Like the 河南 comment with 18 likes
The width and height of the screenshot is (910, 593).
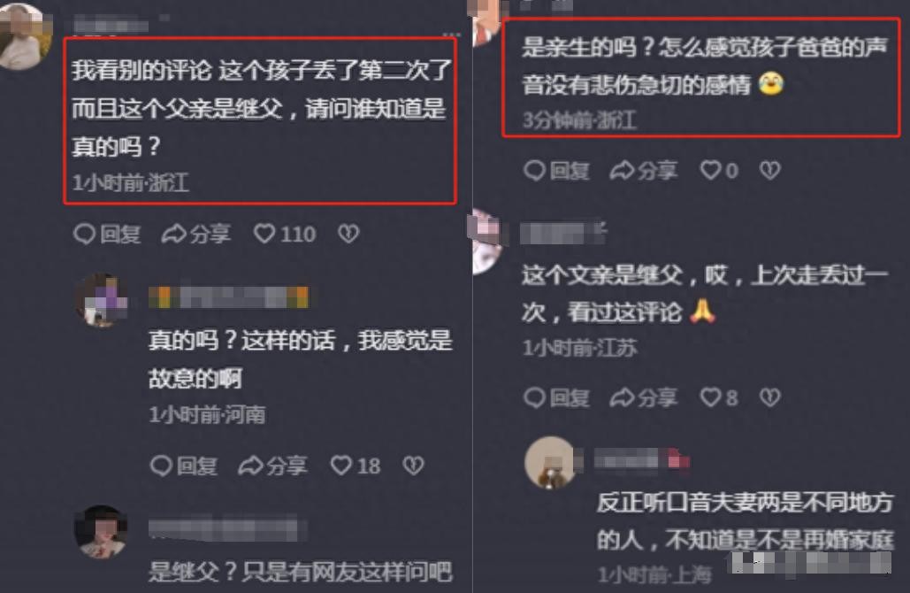click(356, 466)
